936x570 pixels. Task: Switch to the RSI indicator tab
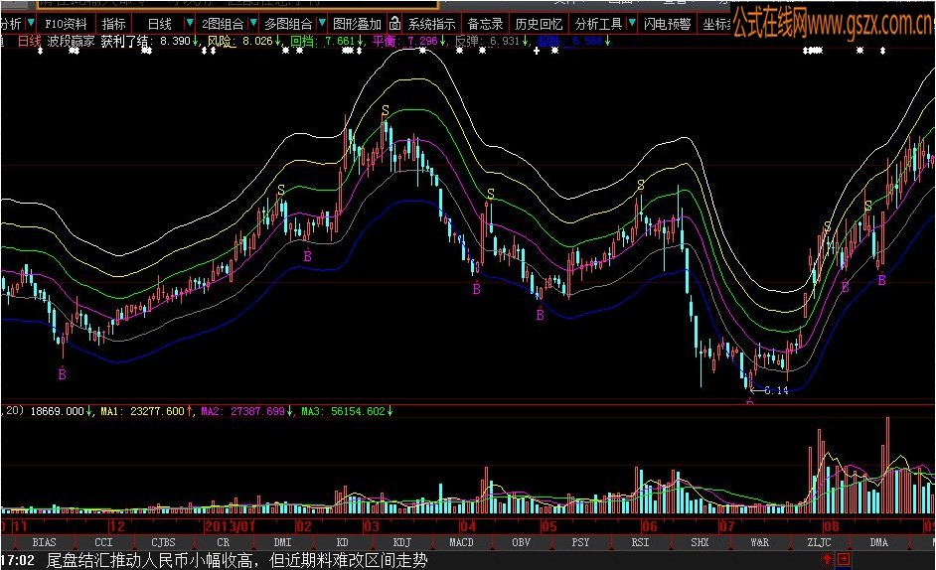click(640, 542)
